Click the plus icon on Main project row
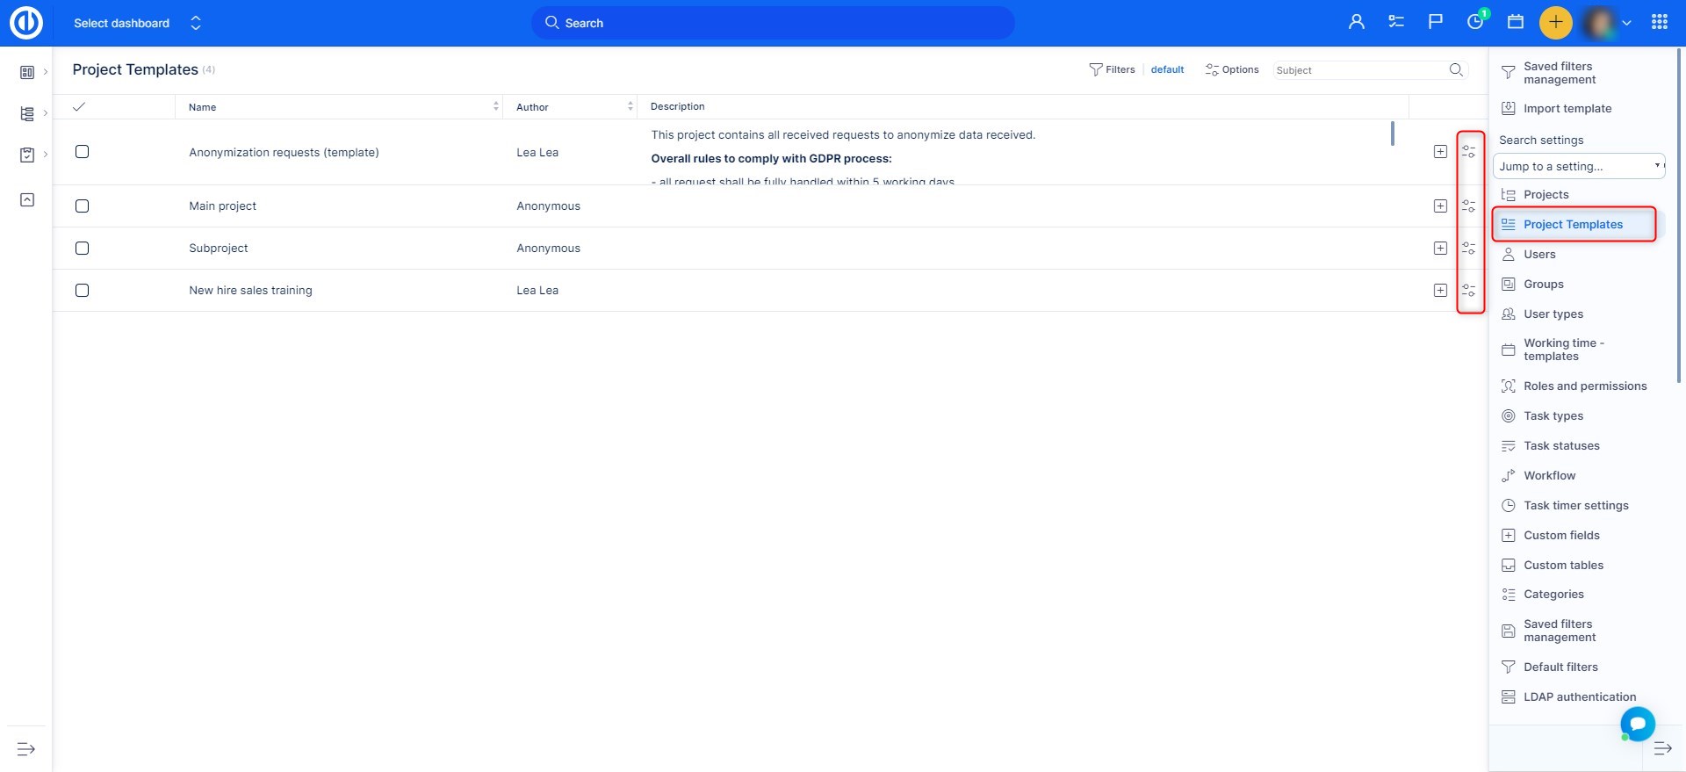 click(1440, 206)
